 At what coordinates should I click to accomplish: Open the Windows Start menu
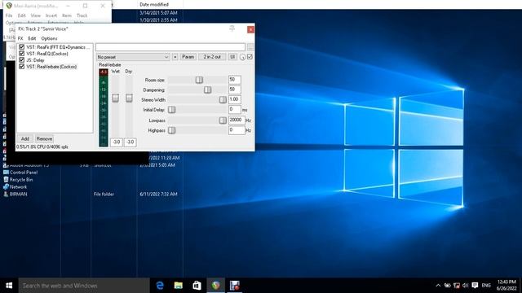coord(9,286)
